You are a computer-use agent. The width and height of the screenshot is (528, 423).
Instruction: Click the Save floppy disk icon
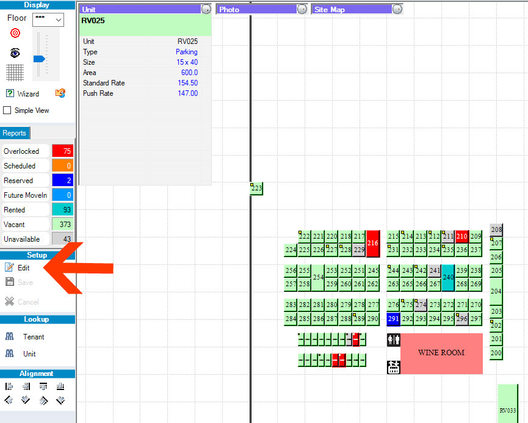click(x=10, y=282)
